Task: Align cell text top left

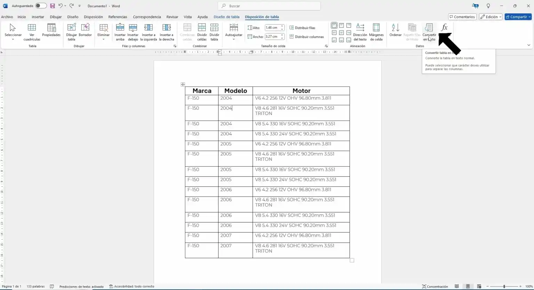Action: (x=334, y=25)
